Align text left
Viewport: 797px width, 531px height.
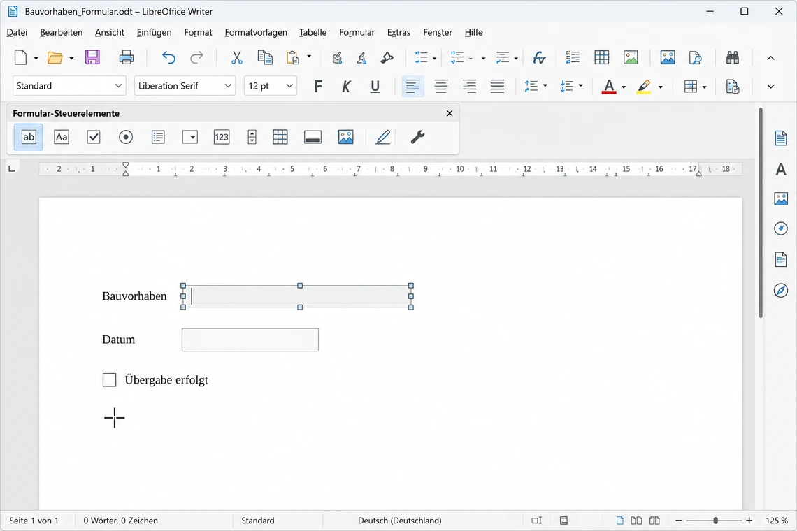tap(412, 87)
